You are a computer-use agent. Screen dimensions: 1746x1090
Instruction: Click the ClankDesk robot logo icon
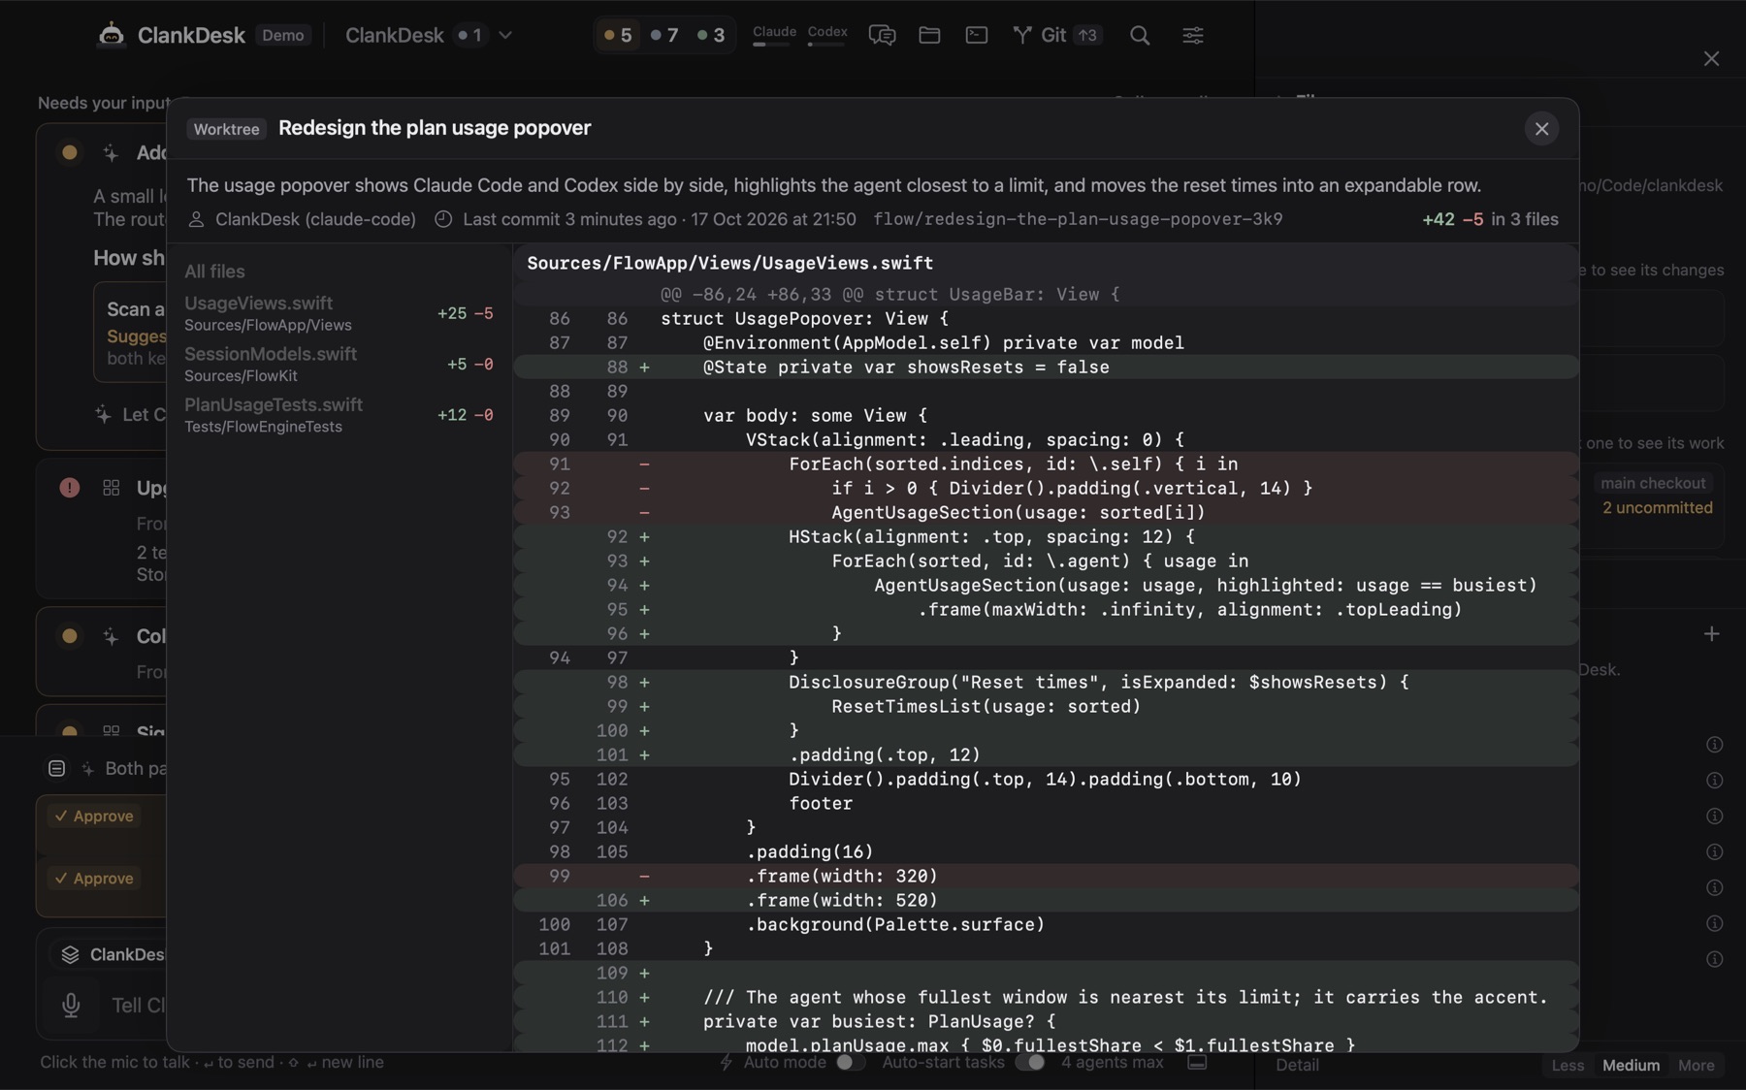[x=112, y=35]
